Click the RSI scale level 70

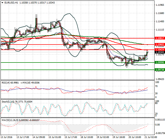click(156, 86)
